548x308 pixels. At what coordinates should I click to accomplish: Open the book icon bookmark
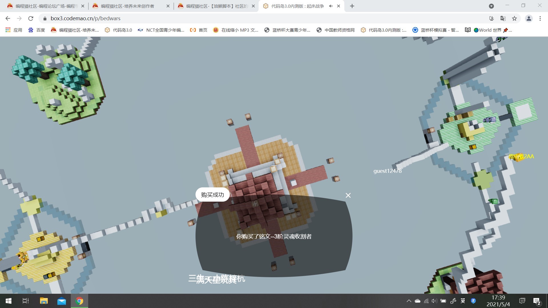click(468, 30)
